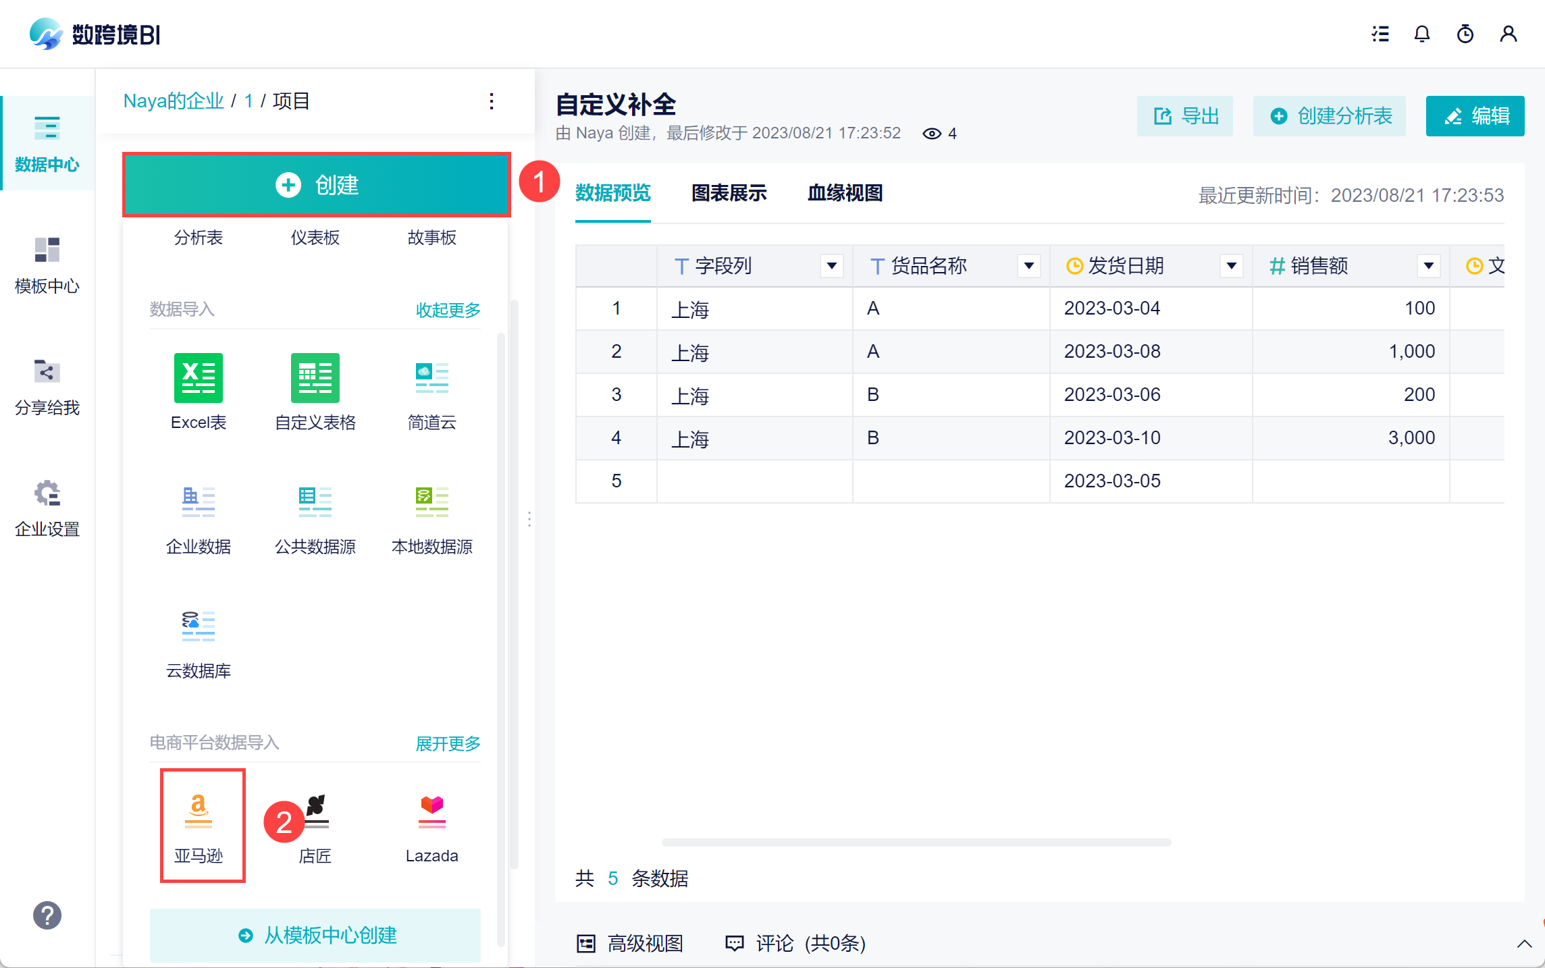Viewport: 1545px width, 968px height.
Task: Click the view count eye icon
Action: (932, 134)
